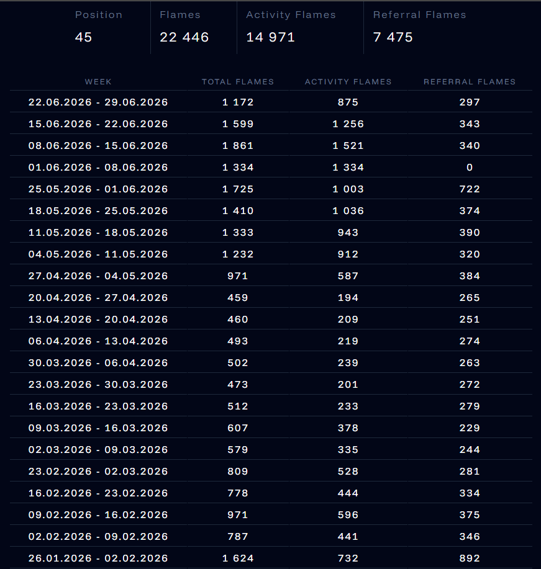541x569 pixels.
Task: Click week 16.02.2026 - 23.02.2026
Action: [98, 493]
